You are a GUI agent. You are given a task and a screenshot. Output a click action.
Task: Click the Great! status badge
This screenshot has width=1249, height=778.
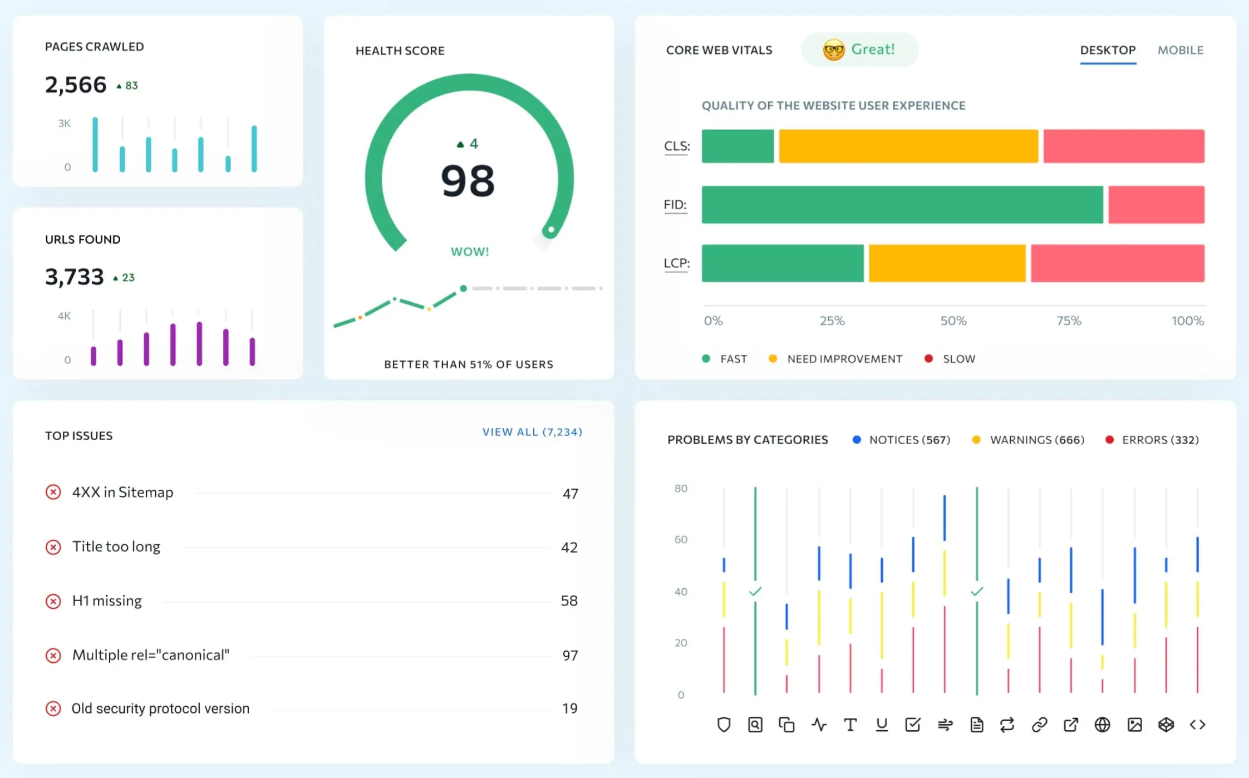point(859,50)
